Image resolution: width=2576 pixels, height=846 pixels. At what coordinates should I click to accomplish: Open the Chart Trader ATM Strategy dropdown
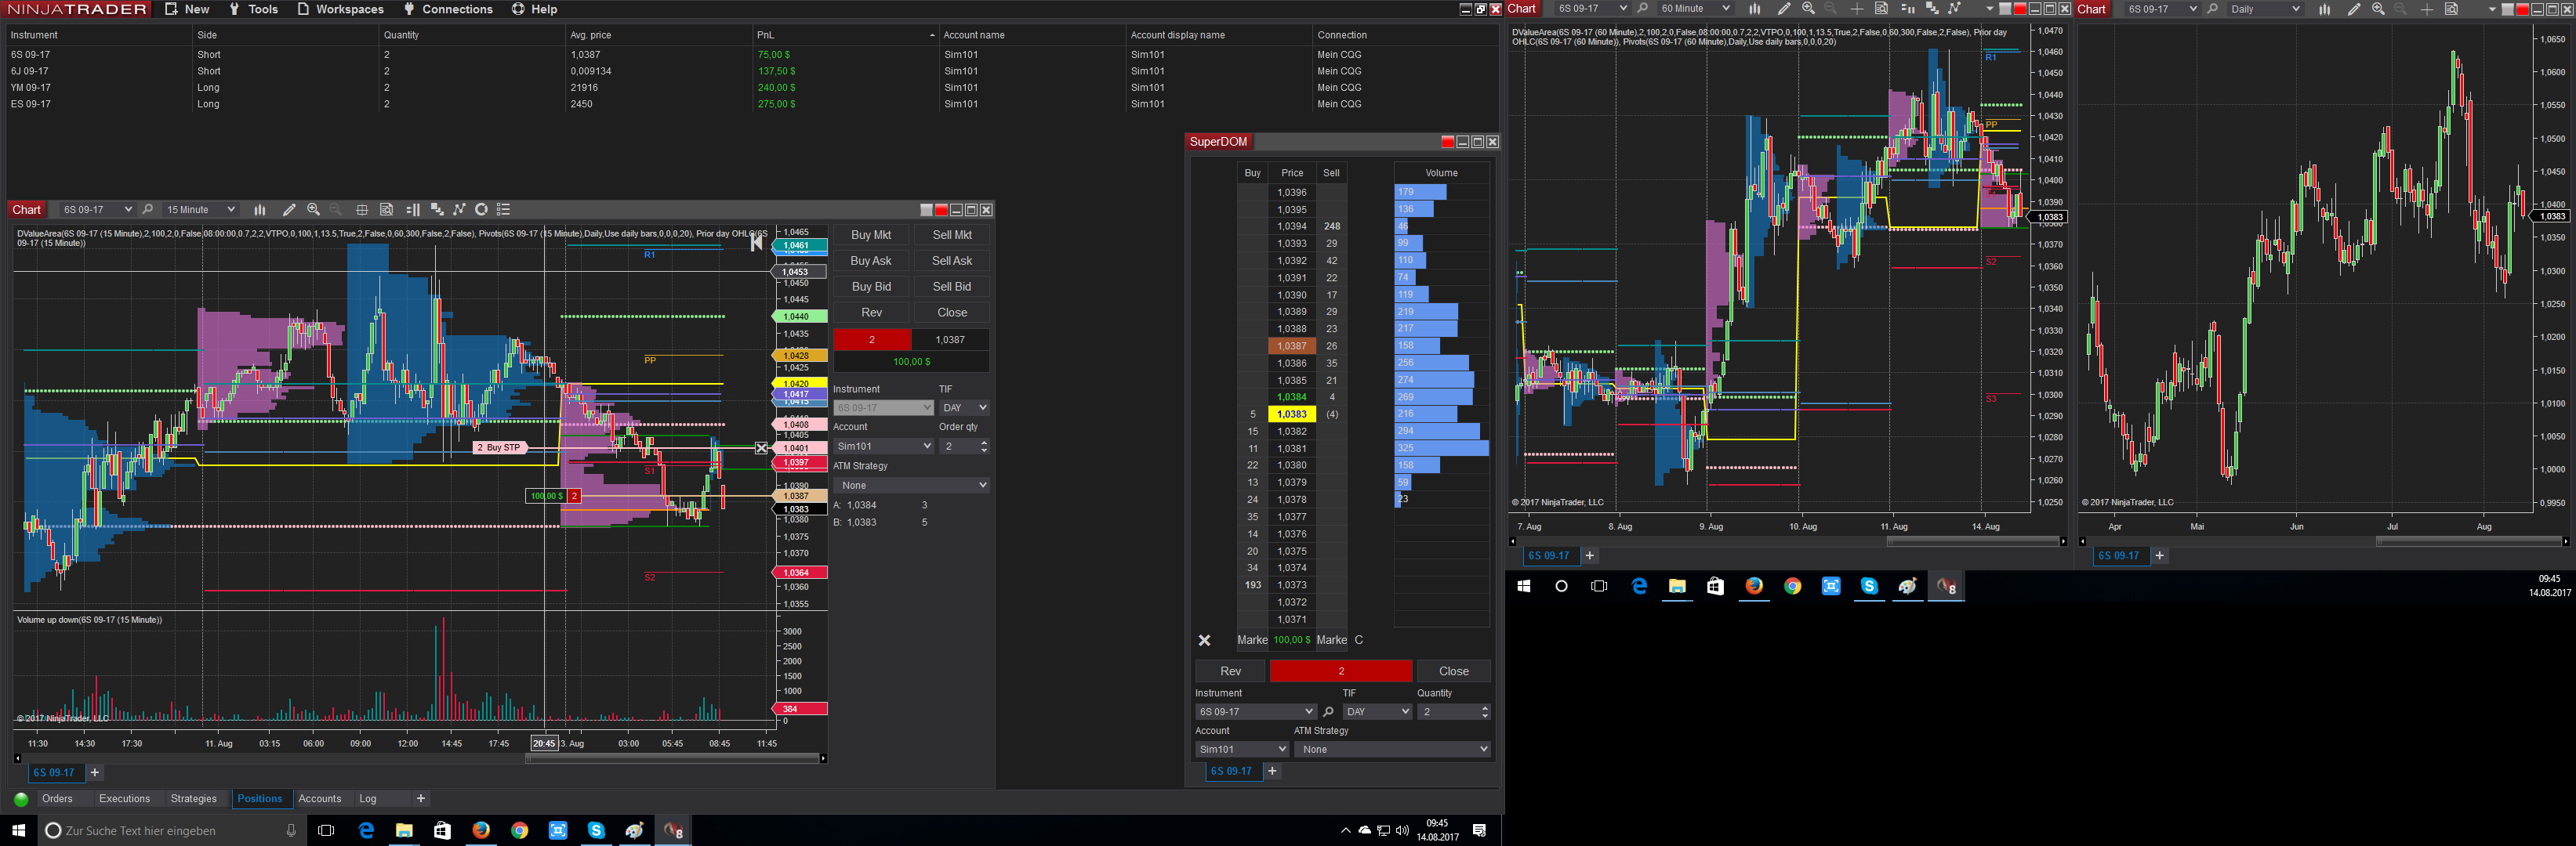click(911, 486)
